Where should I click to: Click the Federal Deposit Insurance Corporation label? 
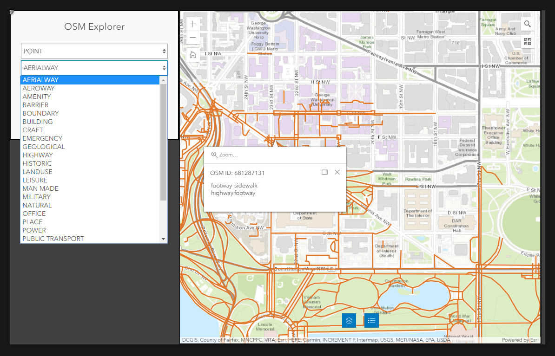(x=467, y=148)
